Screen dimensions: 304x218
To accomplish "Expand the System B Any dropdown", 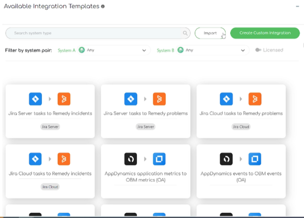I will (243, 50).
